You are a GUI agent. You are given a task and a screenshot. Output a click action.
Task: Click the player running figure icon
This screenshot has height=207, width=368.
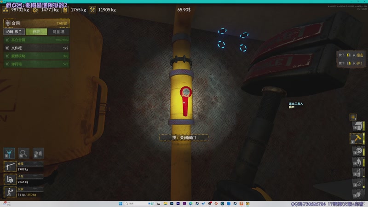pyautogui.click(x=10, y=192)
